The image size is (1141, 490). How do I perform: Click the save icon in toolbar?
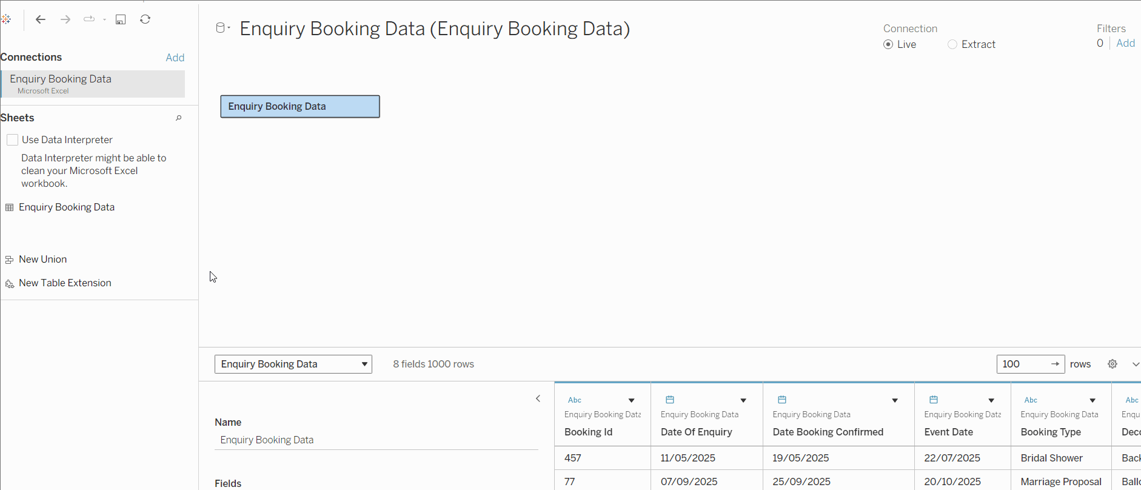pos(121,19)
